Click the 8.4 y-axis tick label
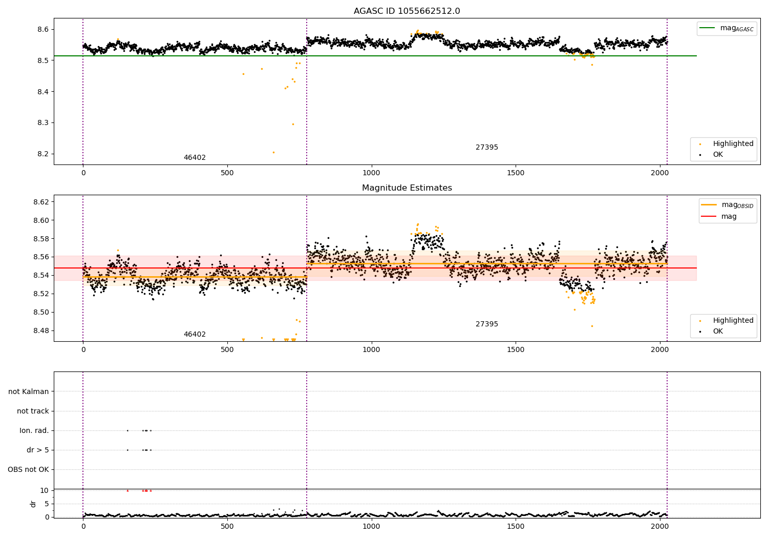Image resolution: width=768 pixels, height=538 pixels. [43, 92]
